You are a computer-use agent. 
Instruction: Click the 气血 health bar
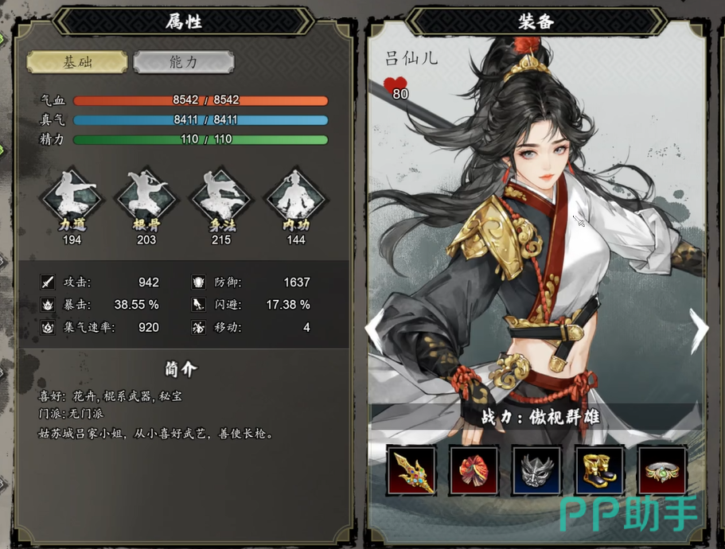click(201, 100)
